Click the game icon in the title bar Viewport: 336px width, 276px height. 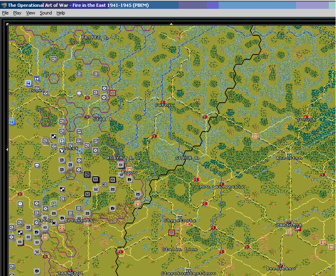pos(4,5)
